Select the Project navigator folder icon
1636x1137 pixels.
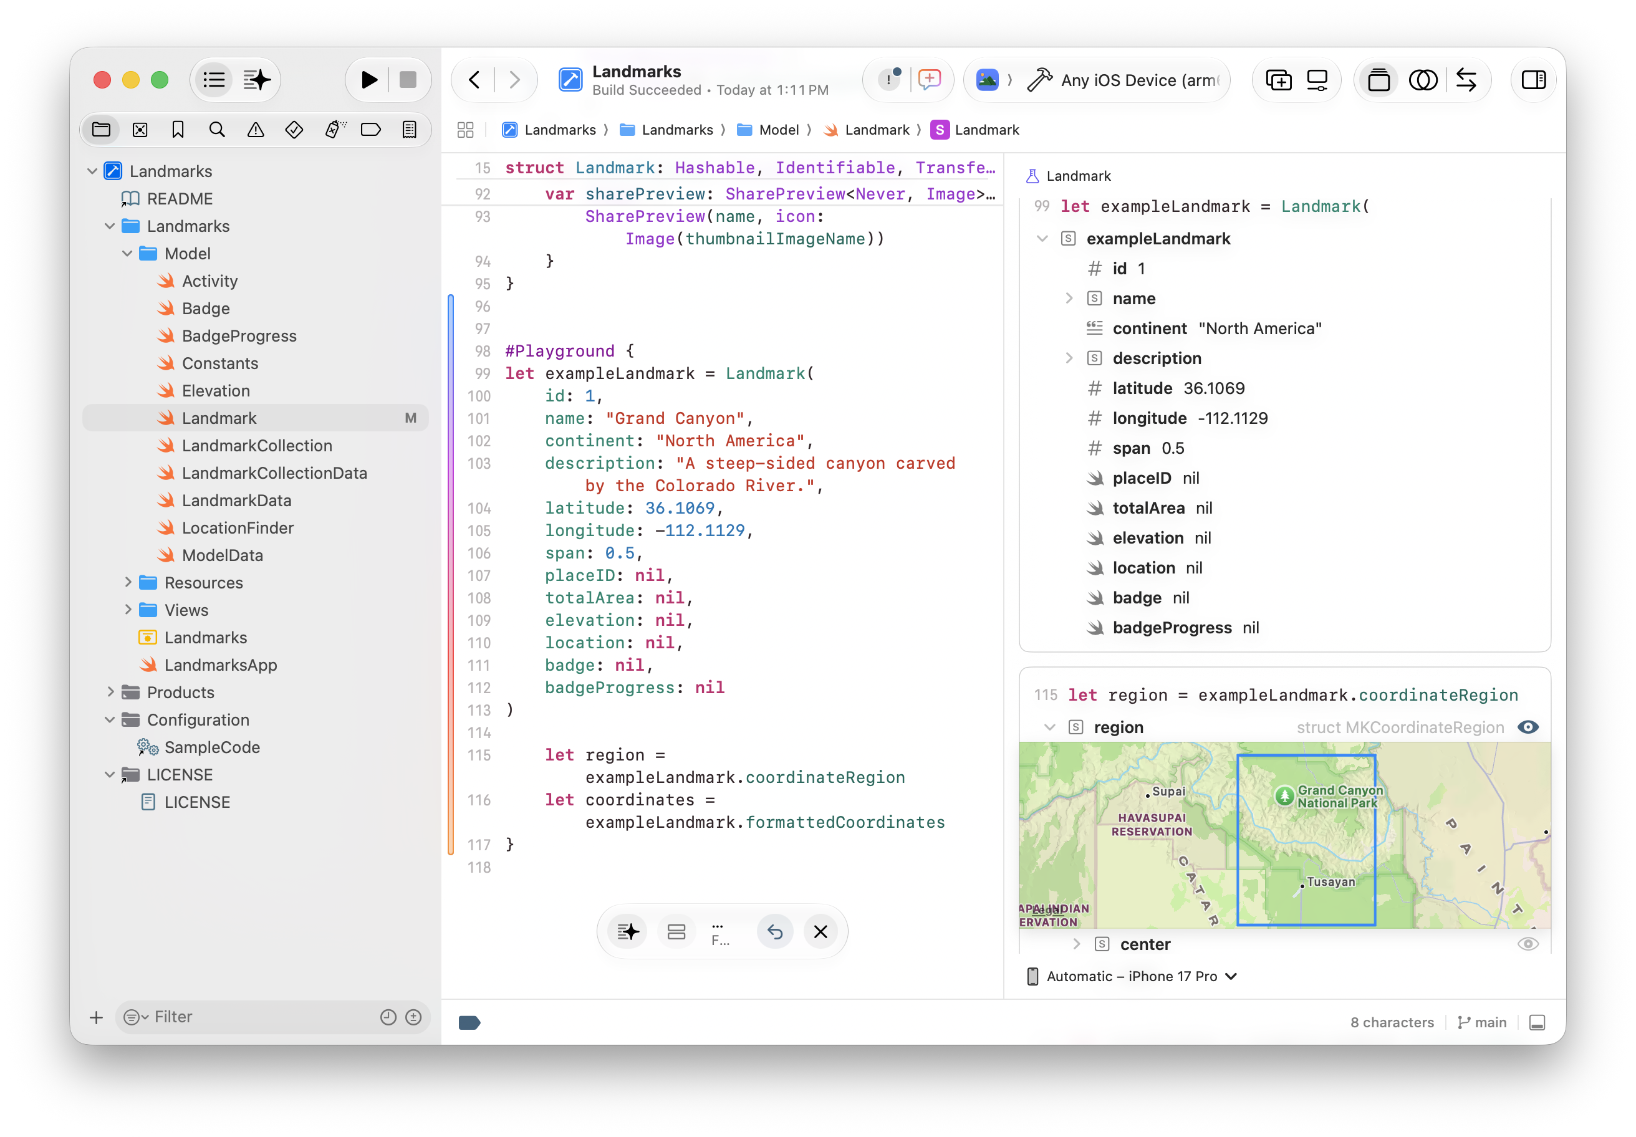pos(101,130)
